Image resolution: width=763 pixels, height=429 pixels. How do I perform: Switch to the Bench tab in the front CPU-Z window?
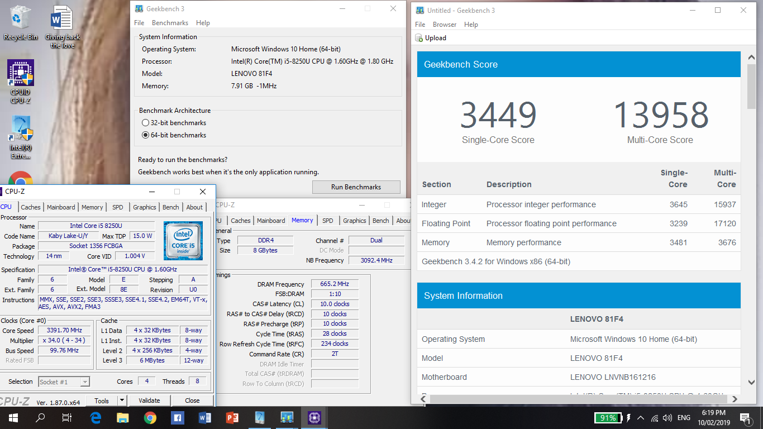pyautogui.click(x=171, y=207)
